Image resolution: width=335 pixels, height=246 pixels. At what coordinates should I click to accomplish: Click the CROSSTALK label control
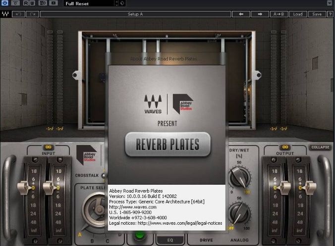87,175
